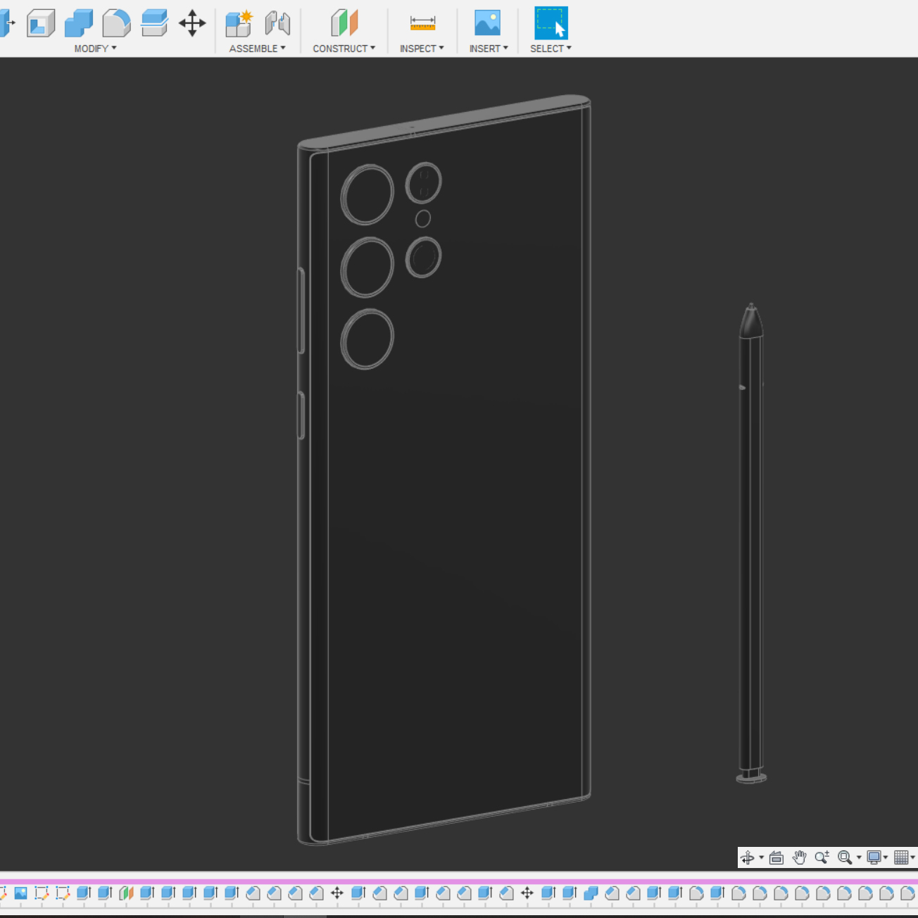
Task: Click the Insert image icon in the toolbar
Action: [487, 23]
